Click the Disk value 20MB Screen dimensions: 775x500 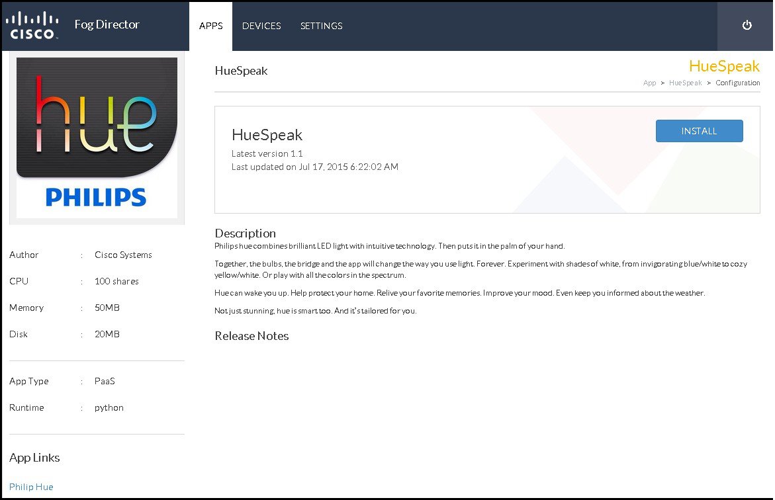coord(107,335)
